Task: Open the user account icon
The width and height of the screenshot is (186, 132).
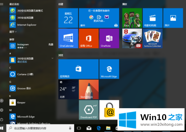Action: pos(2,101)
